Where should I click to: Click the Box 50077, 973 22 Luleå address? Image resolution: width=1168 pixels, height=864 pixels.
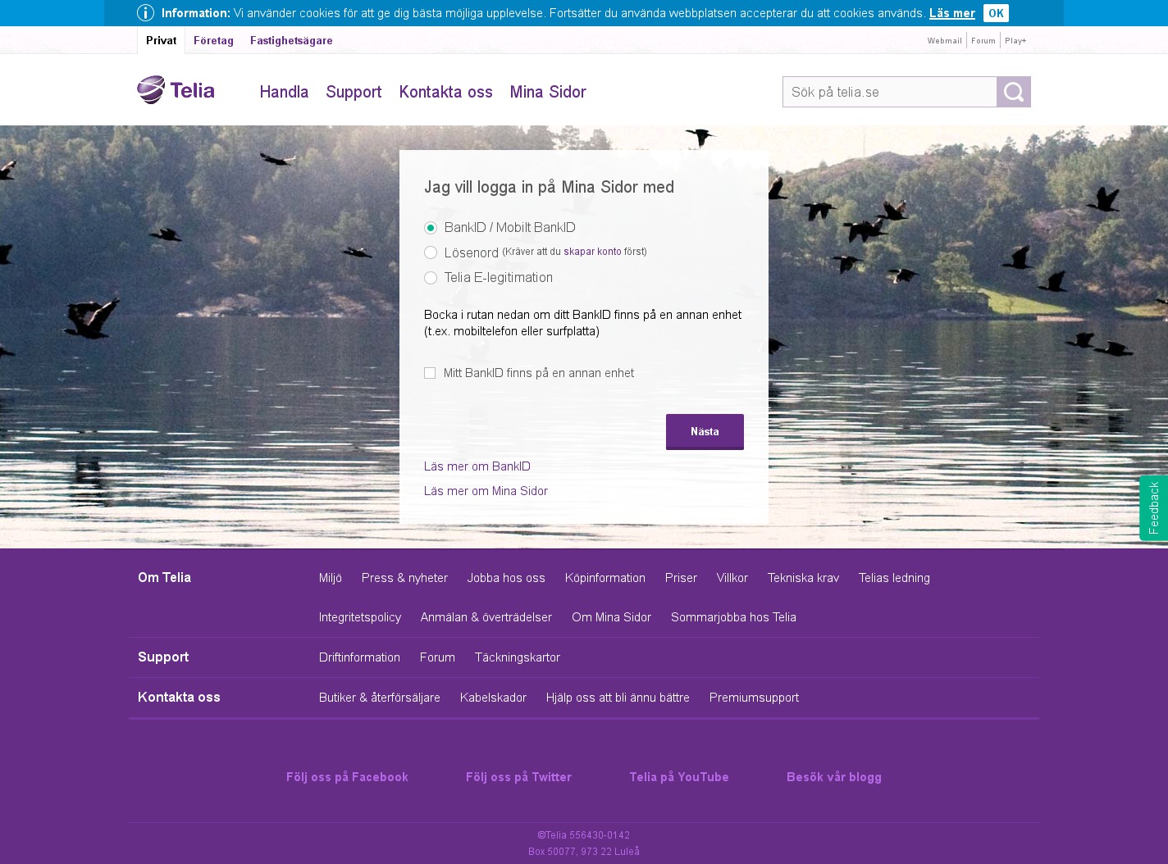point(584,852)
